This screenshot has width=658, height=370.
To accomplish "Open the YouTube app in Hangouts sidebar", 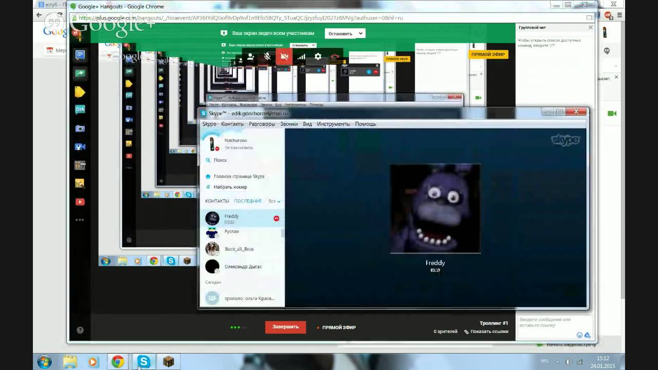I will pyautogui.click(x=80, y=202).
